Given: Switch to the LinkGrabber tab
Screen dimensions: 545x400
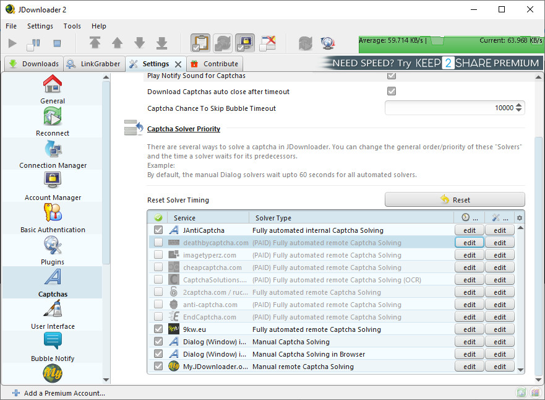Looking at the screenshot, I should click(98, 63).
